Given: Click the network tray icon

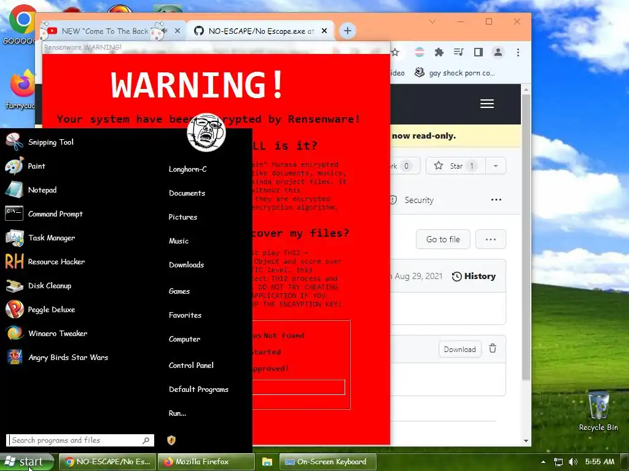Looking at the screenshot, I should click(x=558, y=462).
